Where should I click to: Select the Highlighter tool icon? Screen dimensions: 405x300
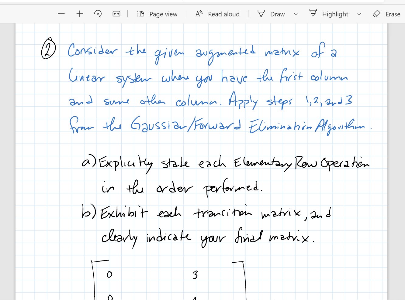pyautogui.click(x=313, y=14)
